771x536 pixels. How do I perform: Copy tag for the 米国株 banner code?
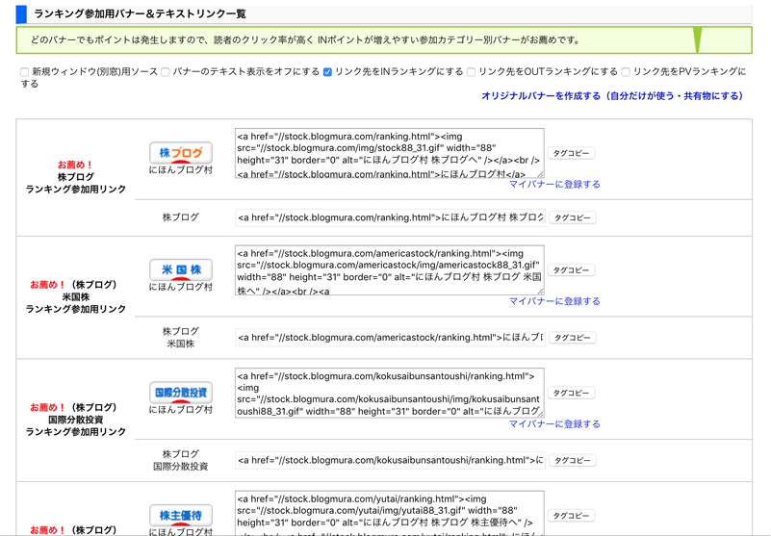(x=571, y=270)
